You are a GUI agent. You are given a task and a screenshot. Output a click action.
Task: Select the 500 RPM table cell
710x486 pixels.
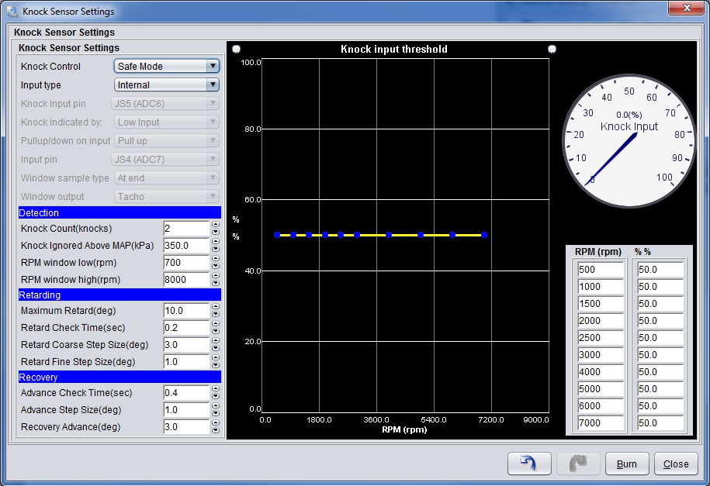point(600,270)
